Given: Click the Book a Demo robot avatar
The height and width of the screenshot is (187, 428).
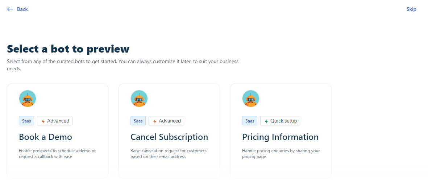Looking at the screenshot, I should pos(28,99).
